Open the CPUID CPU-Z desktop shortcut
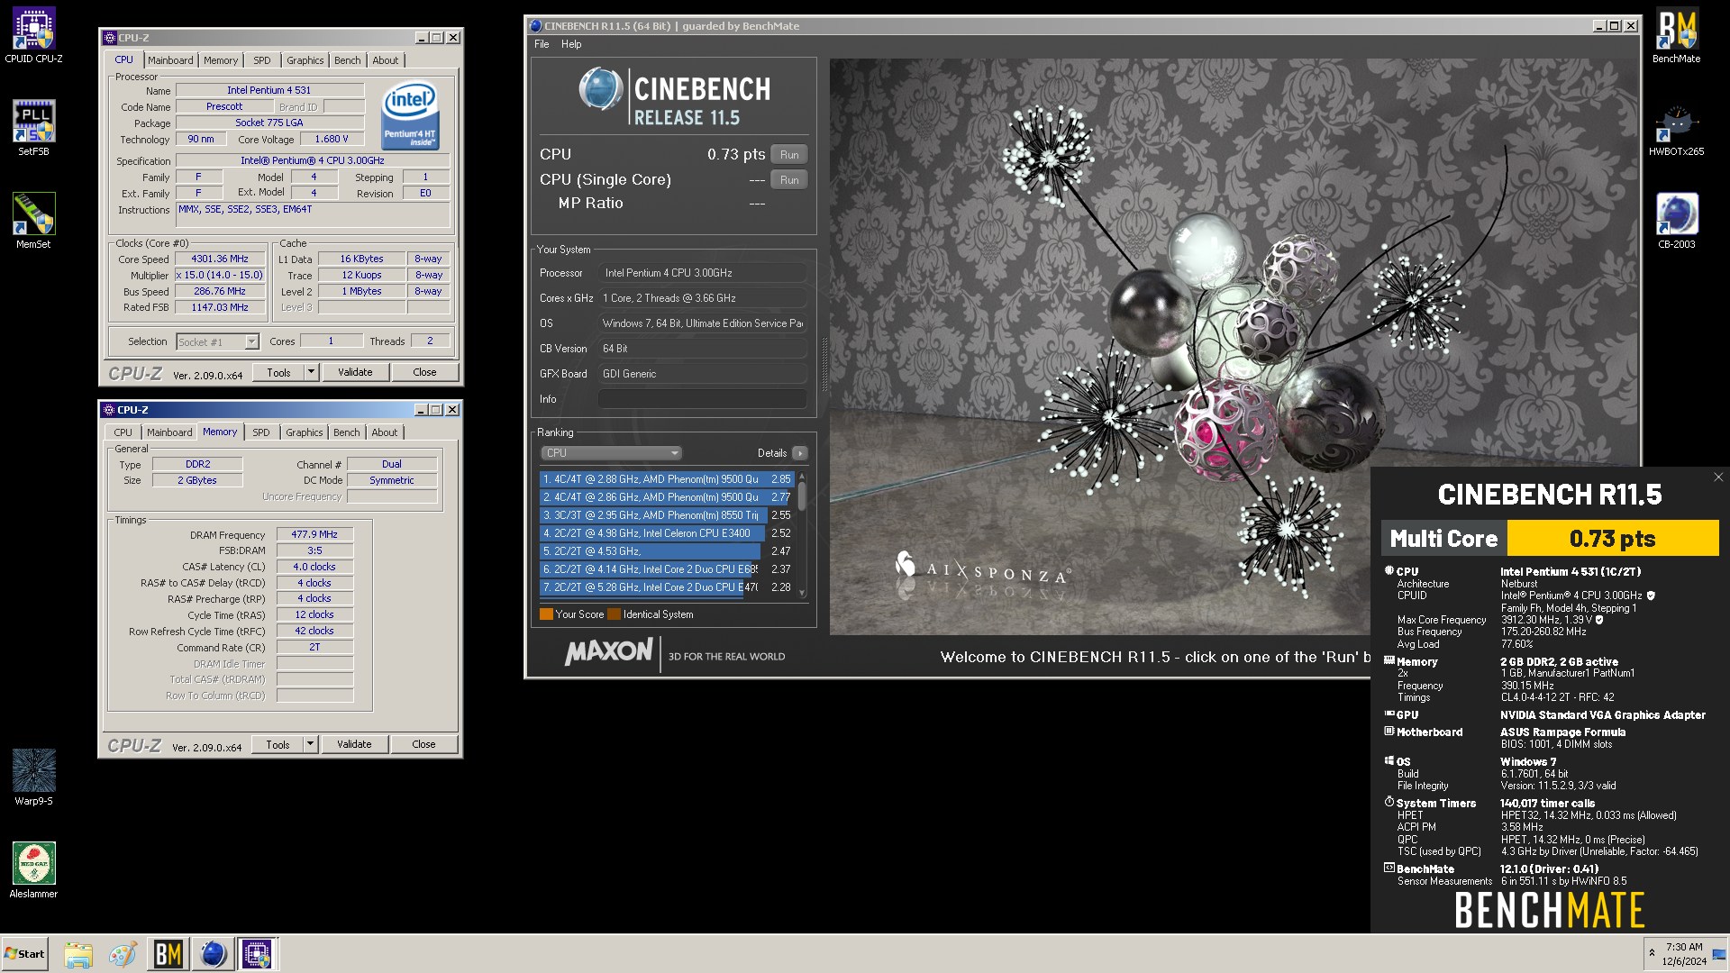Image resolution: width=1730 pixels, height=973 pixels. pos(33,36)
